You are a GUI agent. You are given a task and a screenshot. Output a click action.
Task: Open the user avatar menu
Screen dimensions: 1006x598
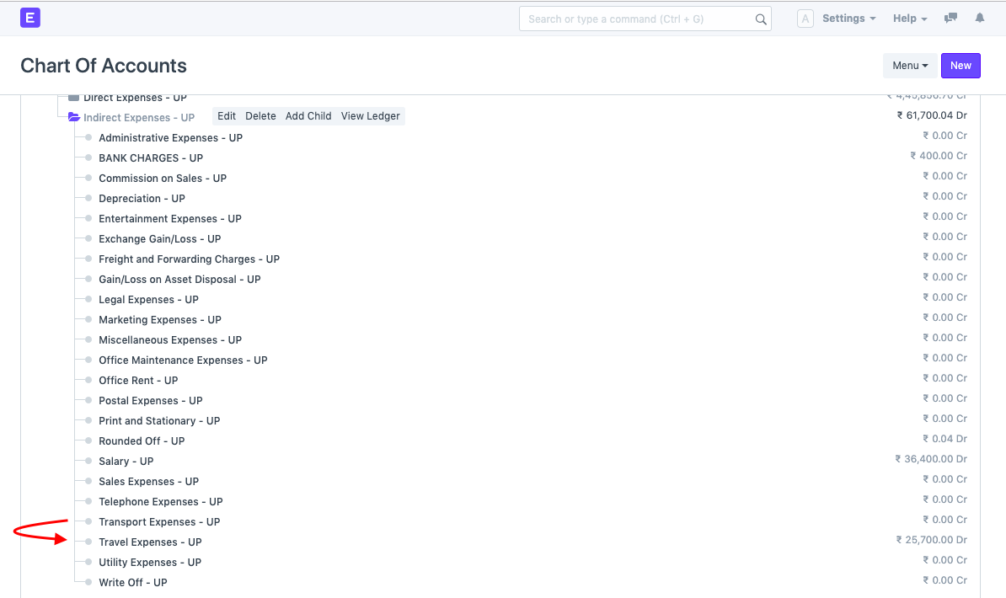coord(805,18)
